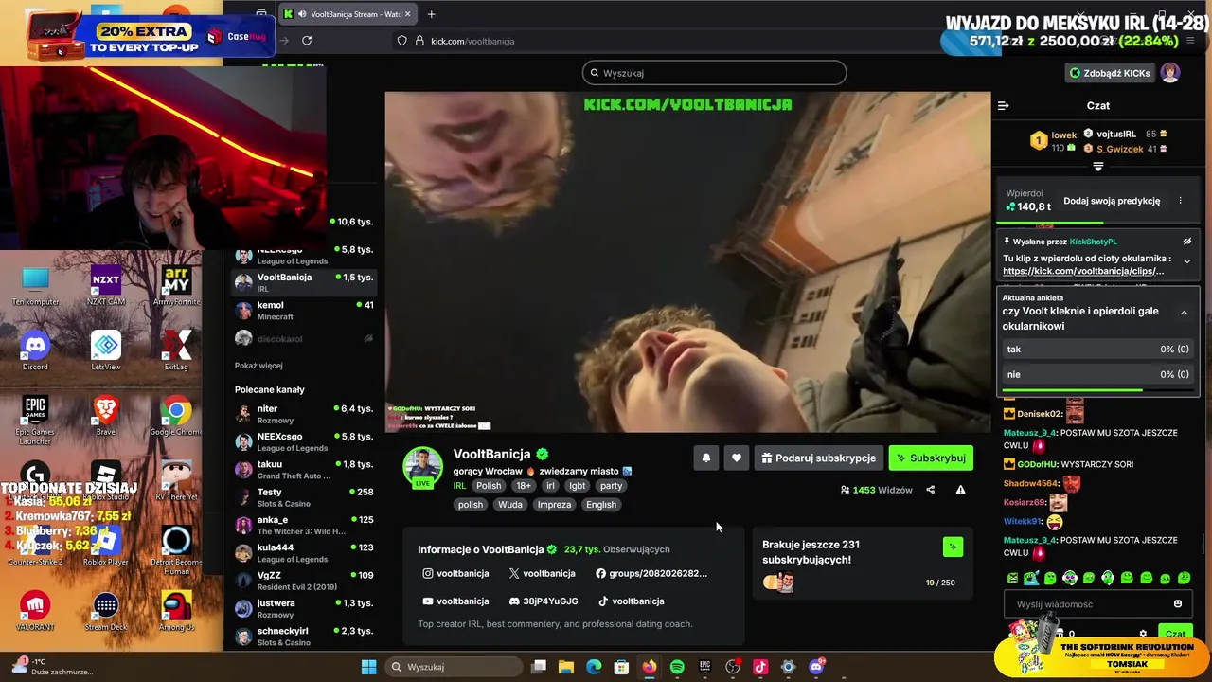Viewport: 1212px width, 682px height.
Task: Select the Among Us desktop icon
Action: pos(176,611)
